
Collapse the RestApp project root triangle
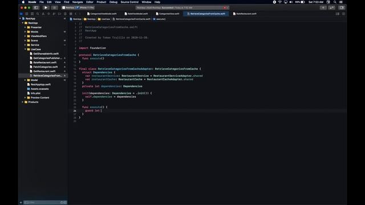21,19
